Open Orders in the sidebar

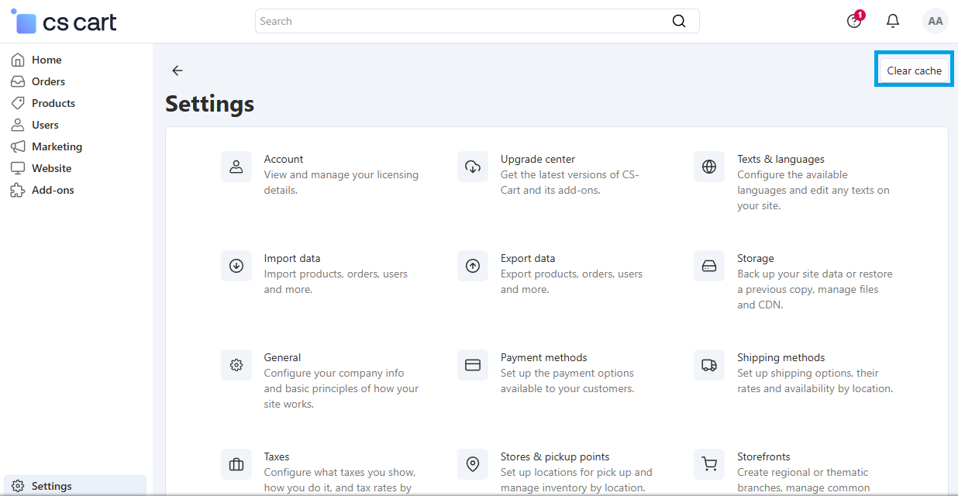coord(48,81)
